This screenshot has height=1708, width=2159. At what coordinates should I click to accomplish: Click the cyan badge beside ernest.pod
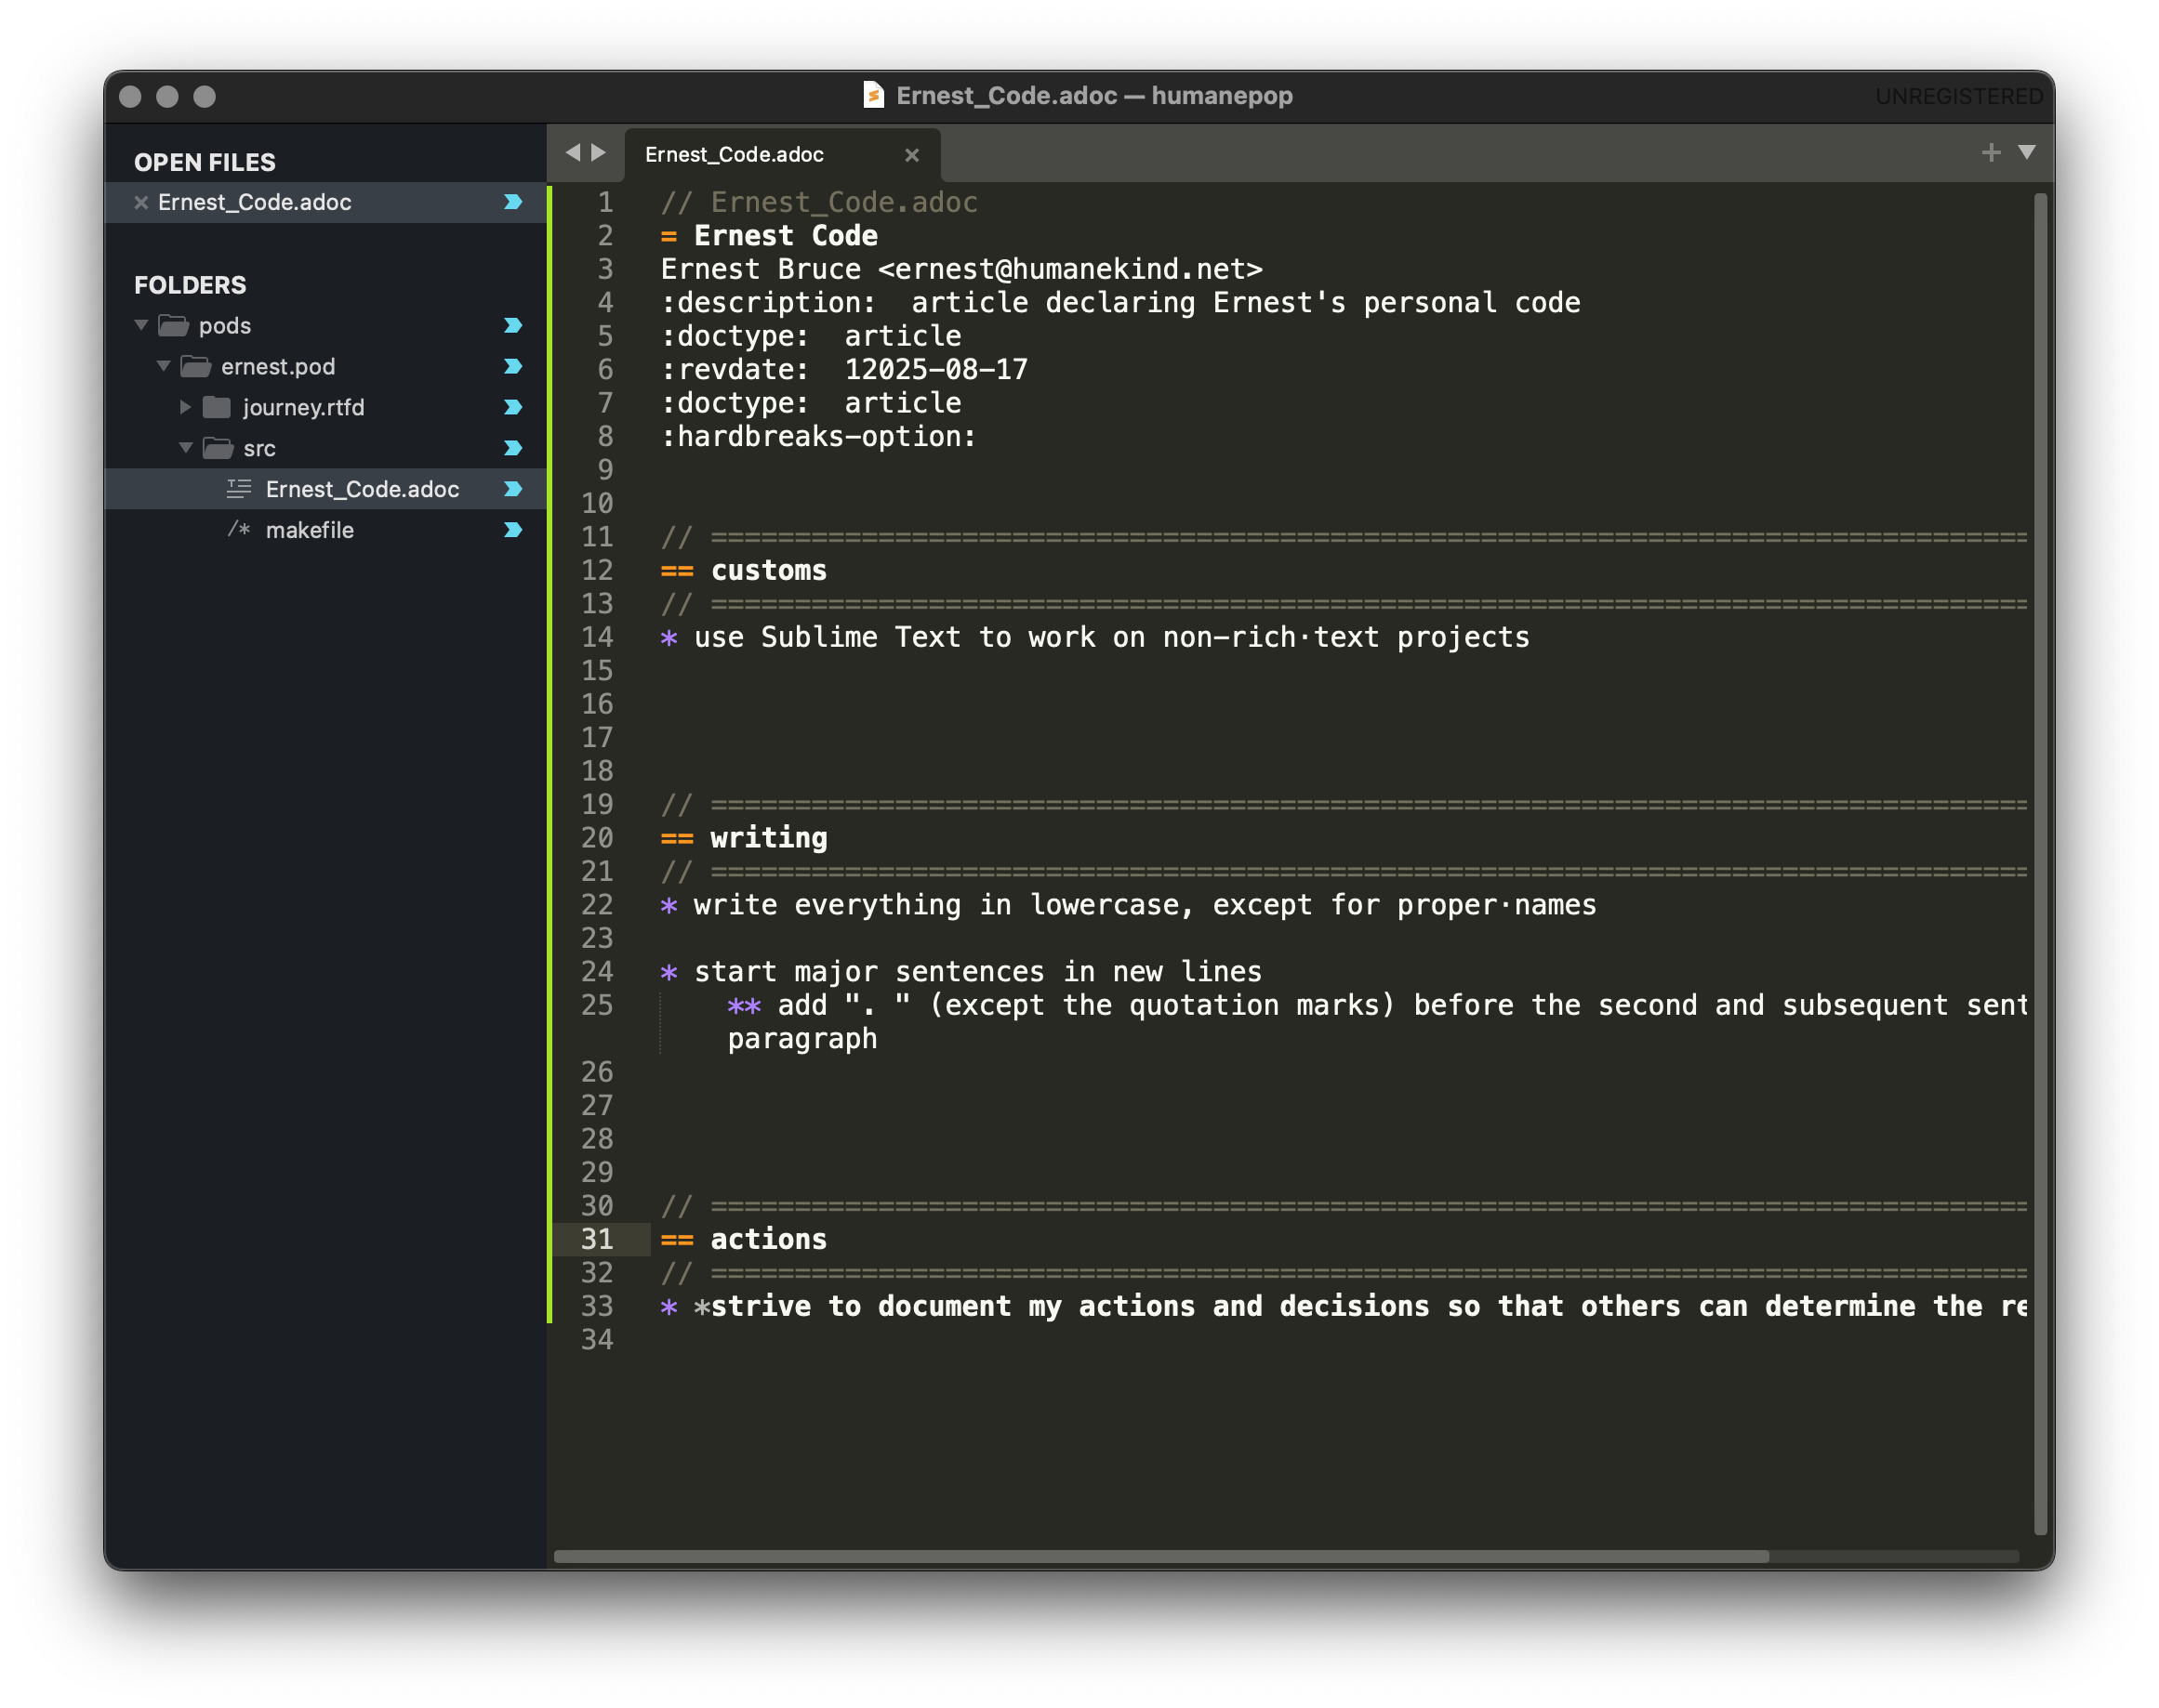coord(513,367)
